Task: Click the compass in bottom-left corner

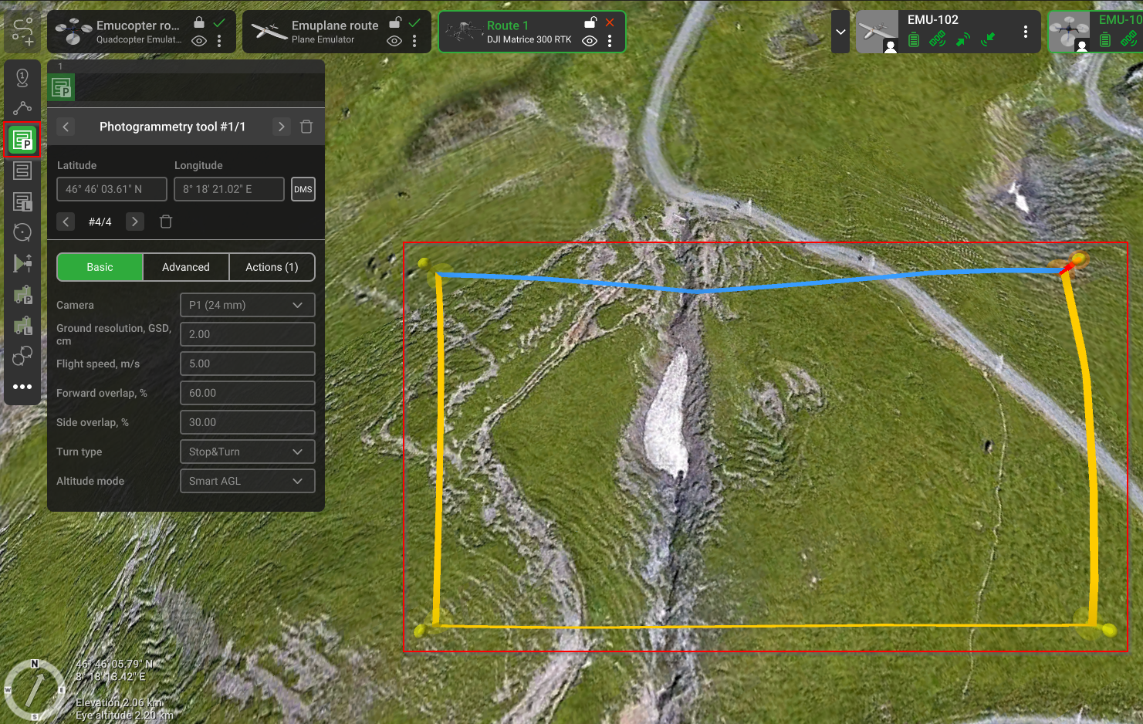Action: pos(34,689)
